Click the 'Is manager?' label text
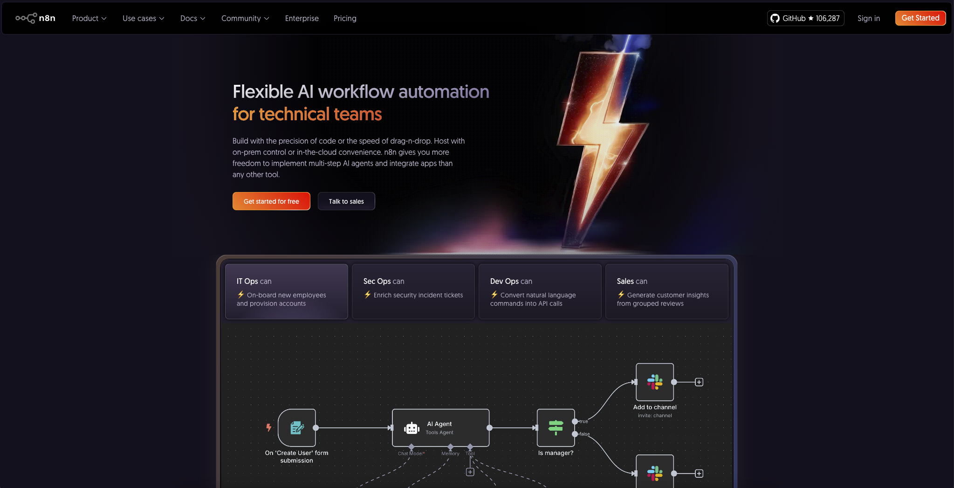Image resolution: width=954 pixels, height=488 pixels. (x=556, y=453)
